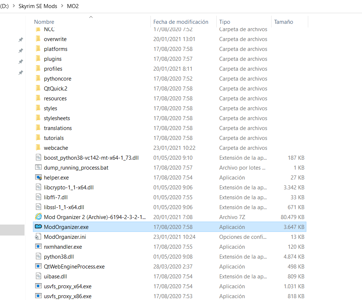Click the resources folder icon
The width and height of the screenshot is (362, 300).
click(x=38, y=98)
